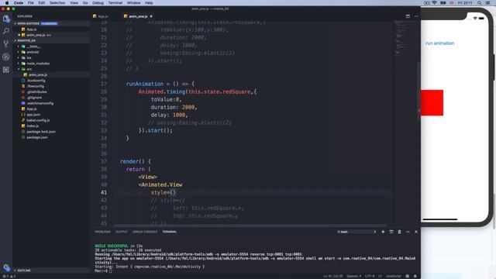Click the errors and warnings status indicator
This screenshot has height=279, width=496.
click(x=9, y=276)
